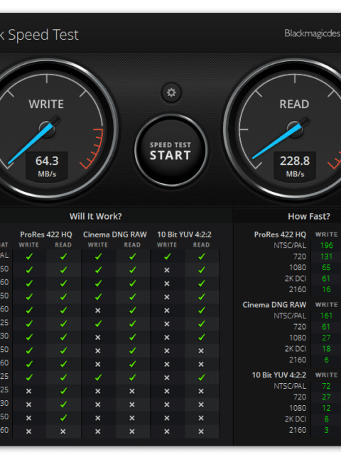
Task: Click value 196 for ProRes NTSC/PAL
Action: [327, 245]
